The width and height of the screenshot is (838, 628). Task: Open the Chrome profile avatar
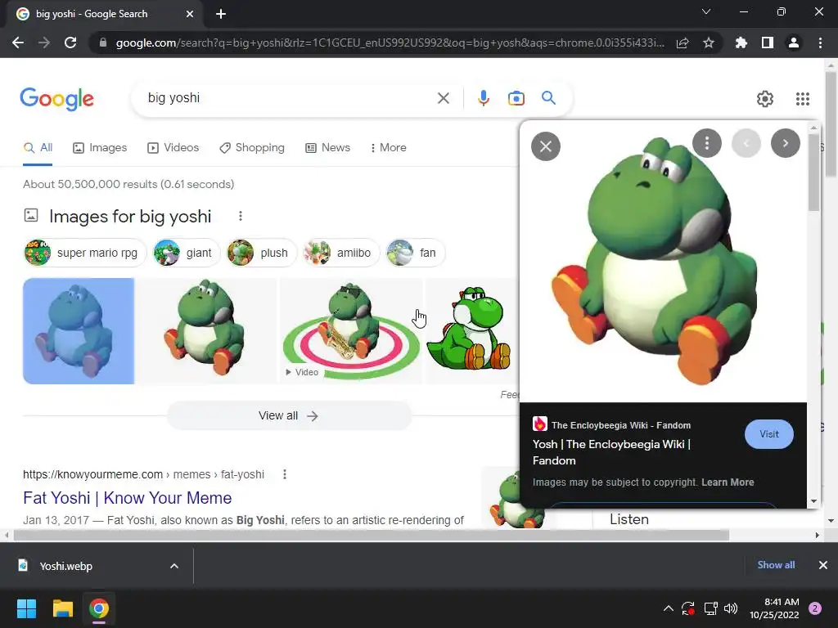(794, 43)
